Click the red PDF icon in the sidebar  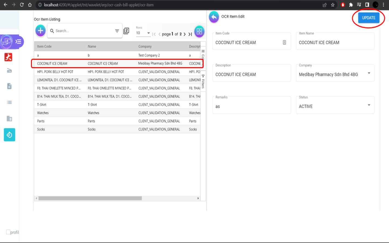(8, 57)
